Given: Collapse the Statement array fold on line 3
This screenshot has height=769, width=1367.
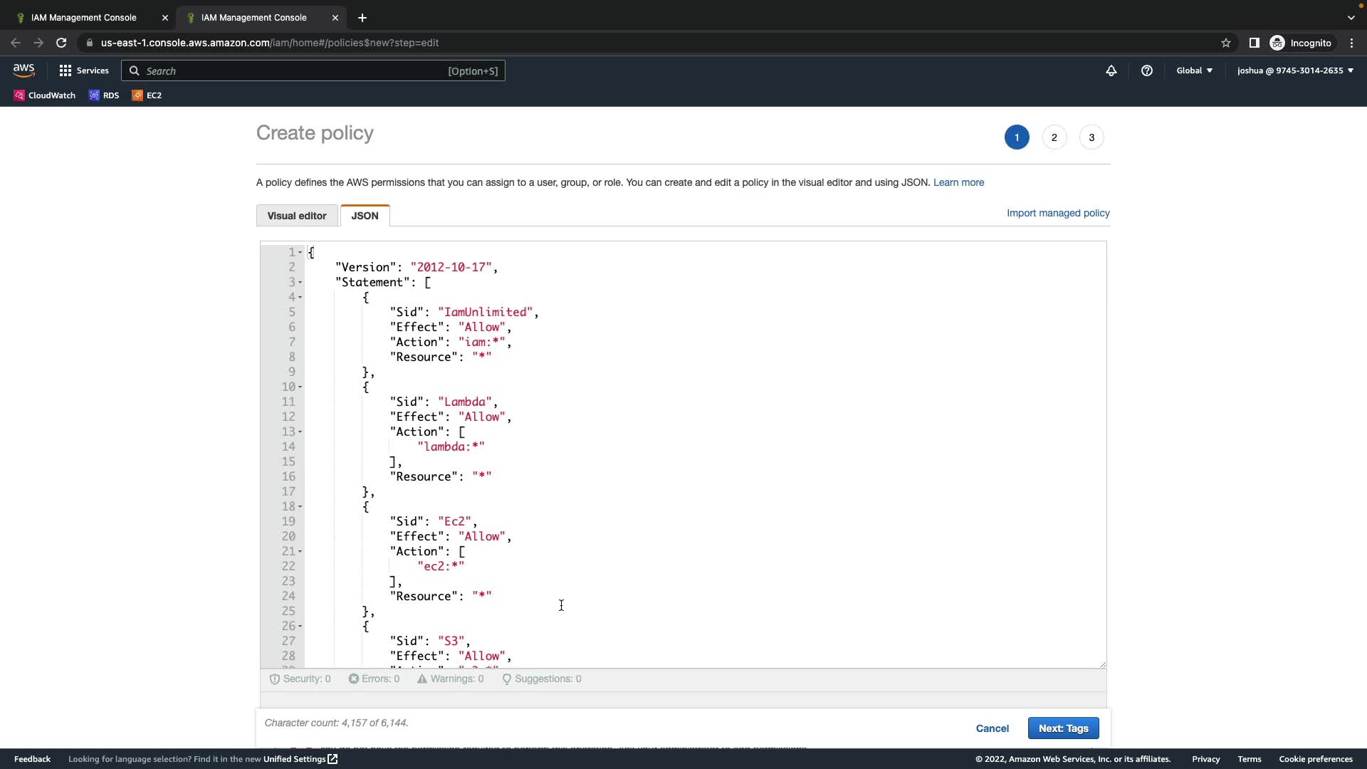Looking at the screenshot, I should coord(300,283).
